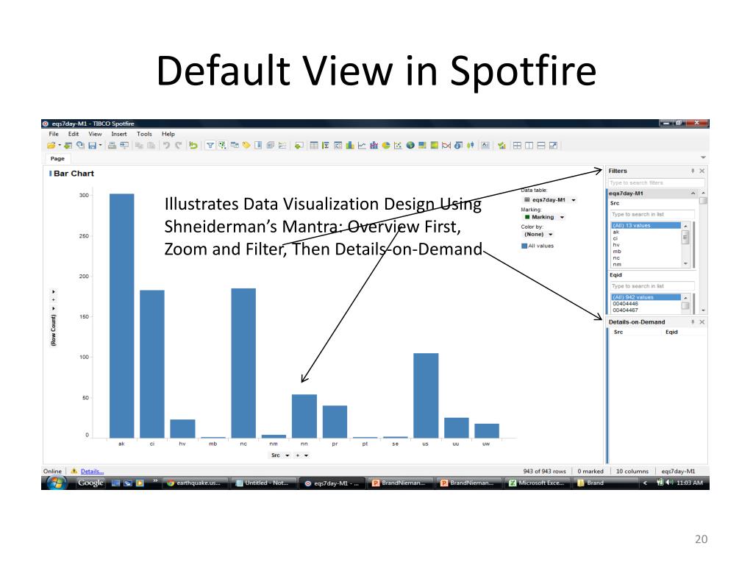This screenshot has height=565, width=753.
Task: Insert a Parallel Coordinate Plot
Action: coord(446,145)
